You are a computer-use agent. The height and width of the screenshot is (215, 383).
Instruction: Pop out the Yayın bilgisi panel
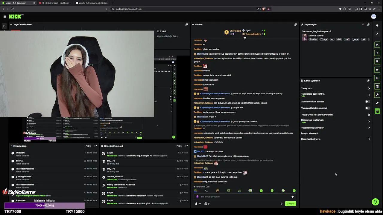point(368,24)
